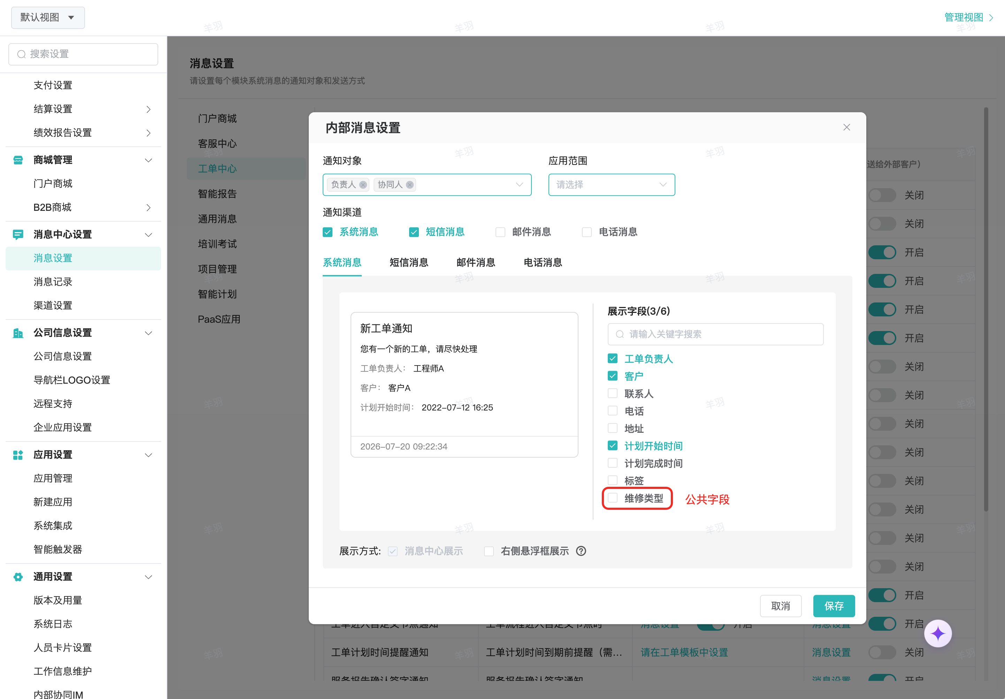Click the 公司信息设置 building icon
The image size is (1005, 699).
(x=18, y=333)
